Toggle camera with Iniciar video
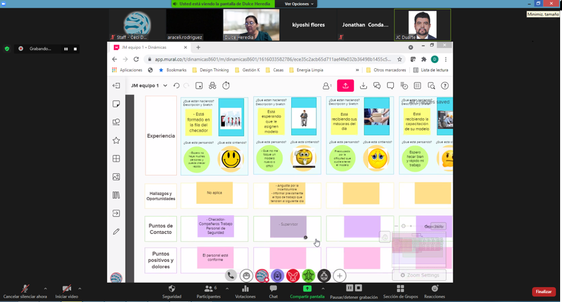562x302 pixels. (x=66, y=291)
